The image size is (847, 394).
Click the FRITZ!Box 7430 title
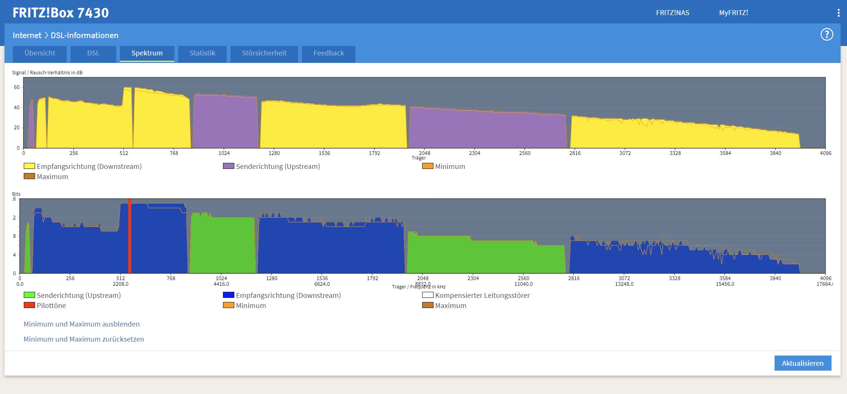[x=61, y=13]
